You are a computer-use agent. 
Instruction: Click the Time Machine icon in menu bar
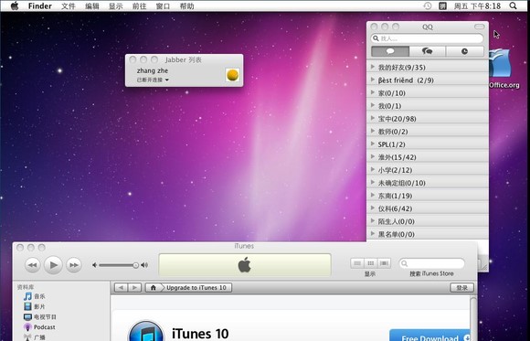click(x=428, y=5)
